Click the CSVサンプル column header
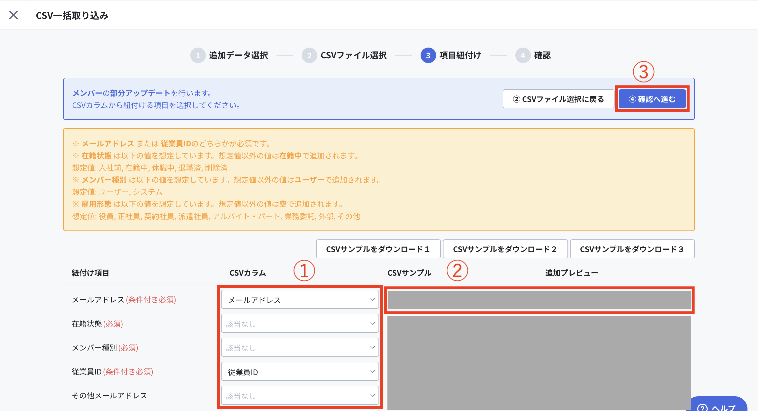 pyautogui.click(x=409, y=273)
